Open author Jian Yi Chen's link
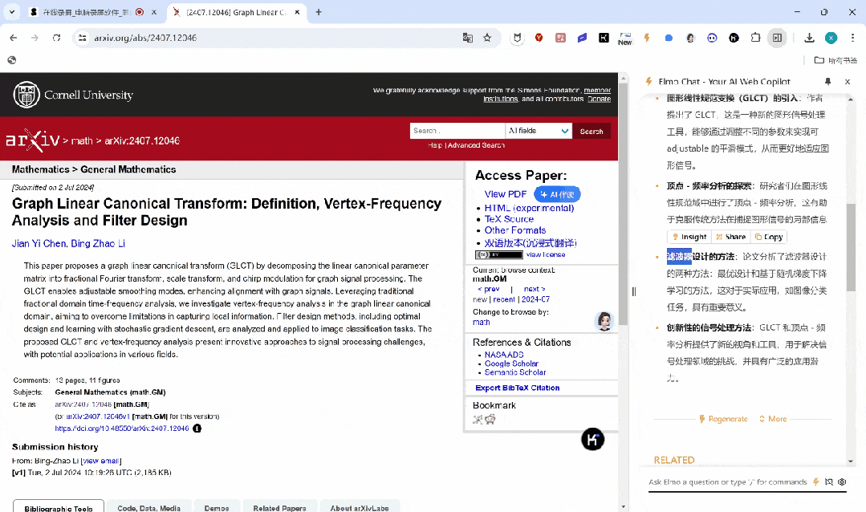866x512 pixels. point(39,244)
